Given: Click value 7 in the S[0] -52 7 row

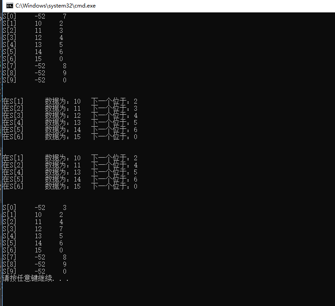Looking at the screenshot, I should (65, 16).
